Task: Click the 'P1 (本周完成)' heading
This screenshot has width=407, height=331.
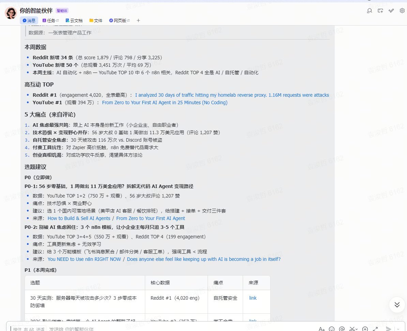Action: (x=41, y=270)
